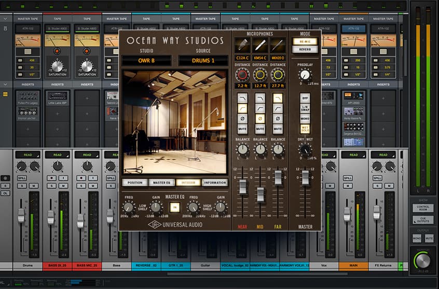Toggle the BYP bypass switch

pyautogui.click(x=305, y=98)
